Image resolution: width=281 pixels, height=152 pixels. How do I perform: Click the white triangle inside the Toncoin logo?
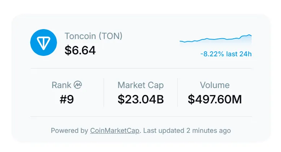[x=44, y=43]
